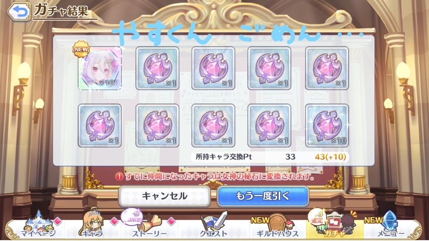Click the first goddess stone in bottom row
The image size is (429, 241).
pos(100,125)
